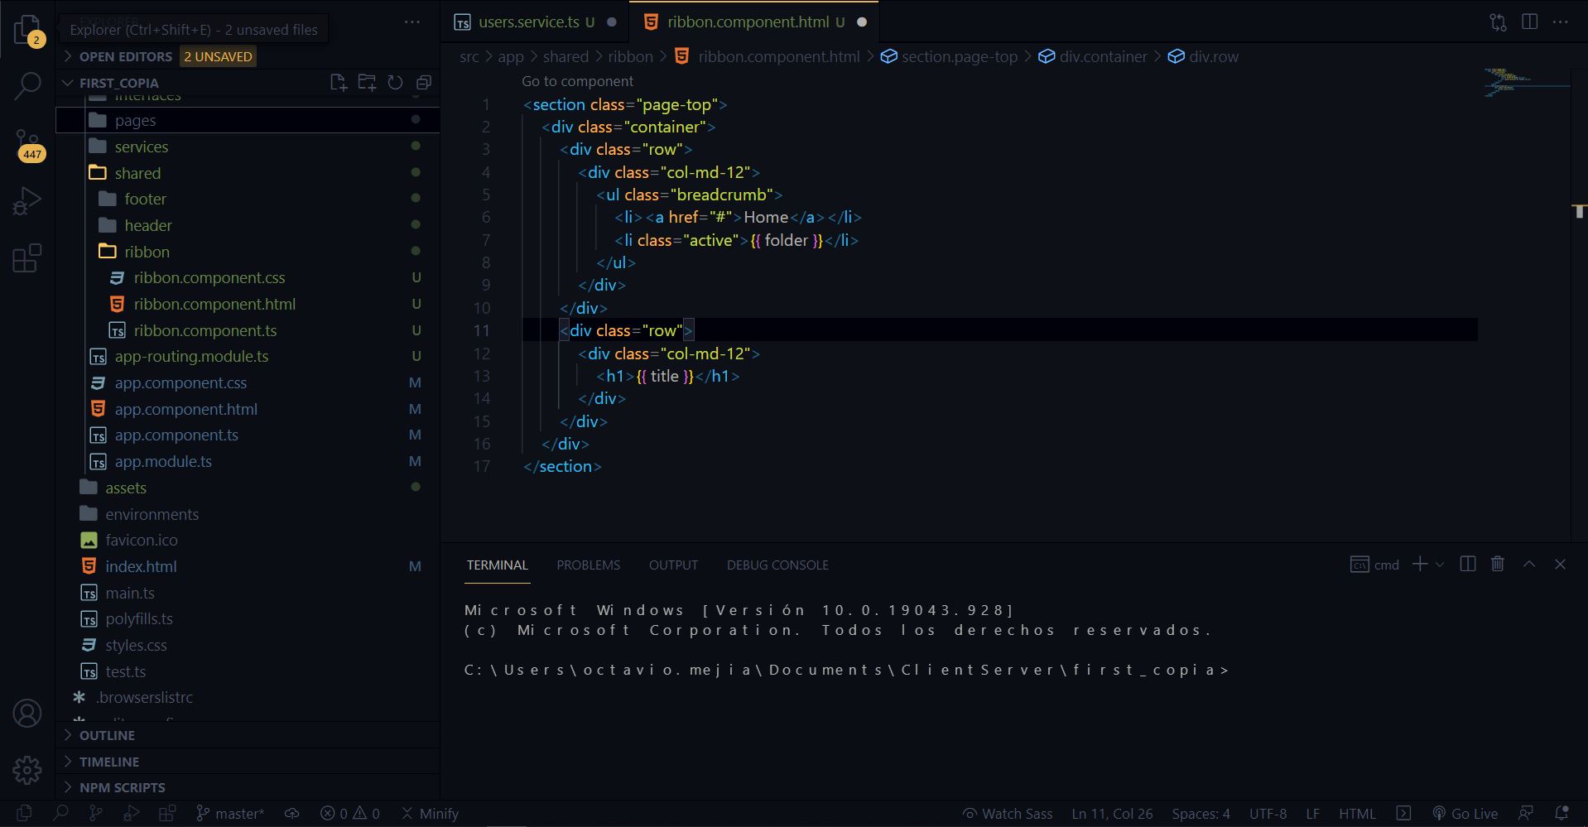Image resolution: width=1588 pixels, height=827 pixels.
Task: Open errors and warnings count in status bar
Action: click(x=350, y=814)
